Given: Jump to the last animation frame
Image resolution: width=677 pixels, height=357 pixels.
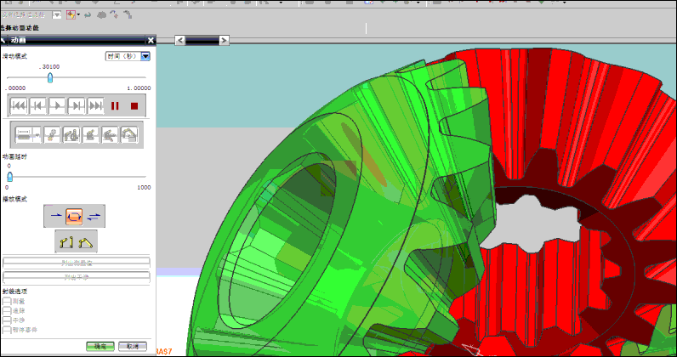Looking at the screenshot, I should 95,105.
